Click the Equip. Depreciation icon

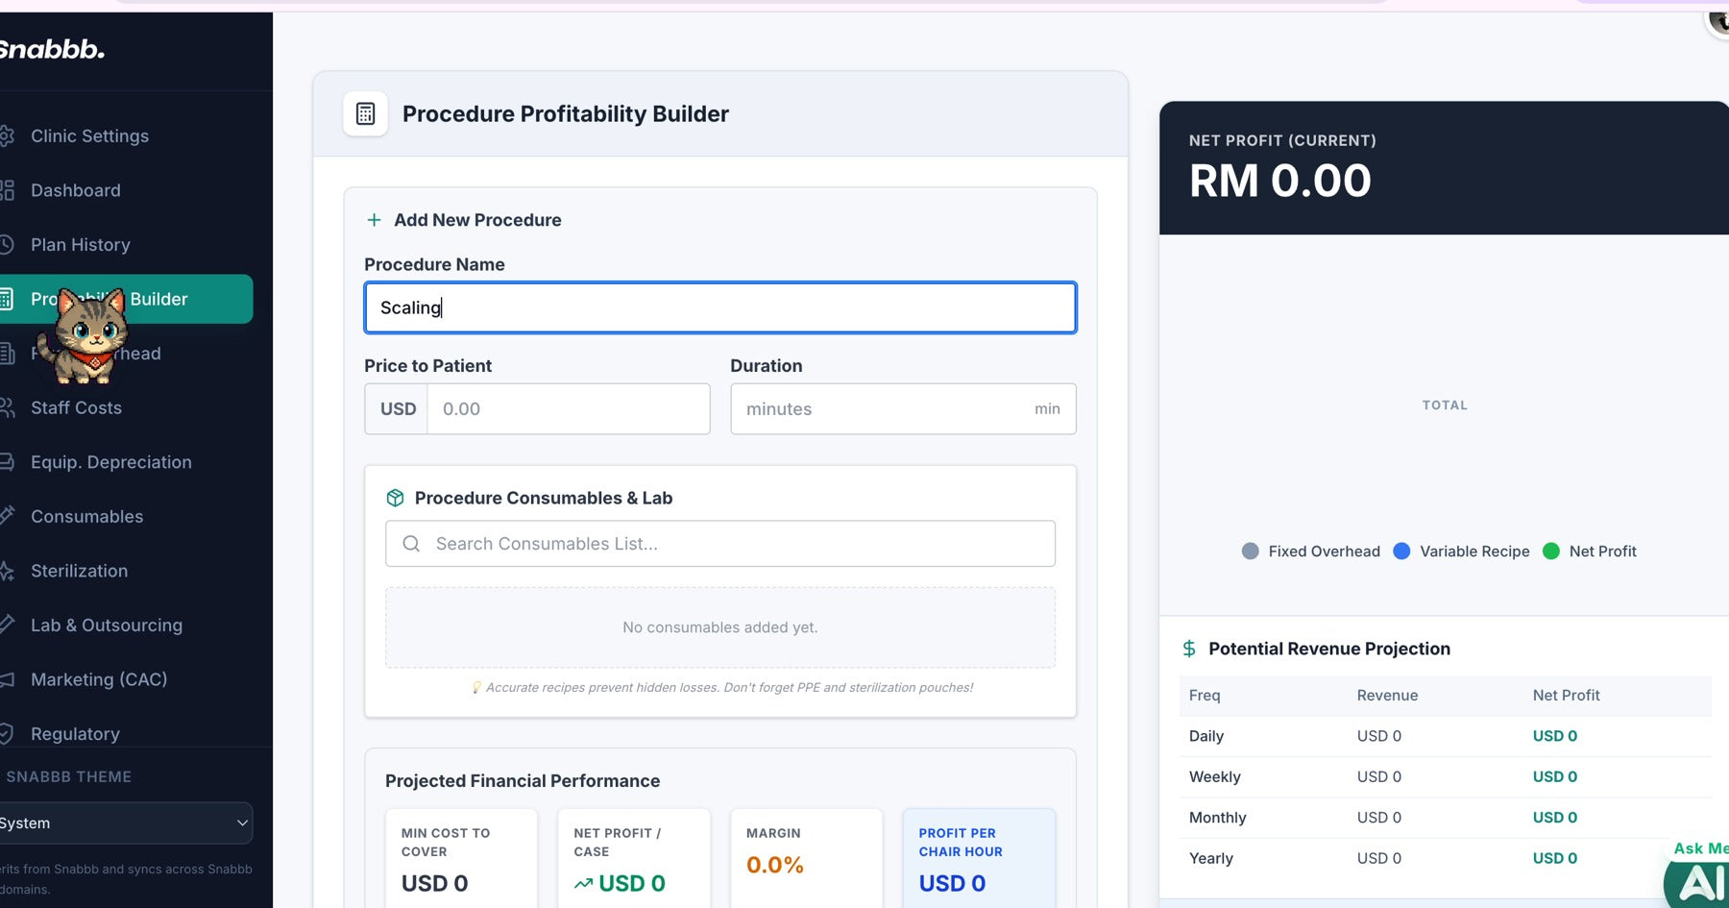(x=6, y=462)
